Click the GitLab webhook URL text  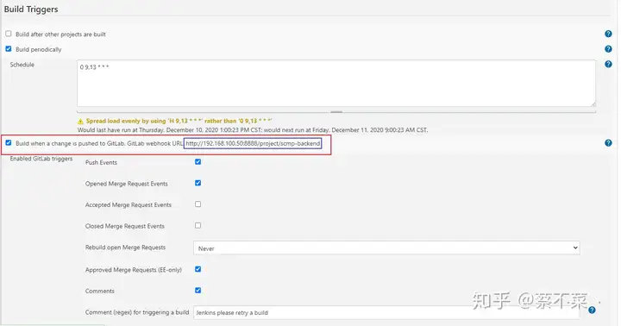(x=253, y=143)
